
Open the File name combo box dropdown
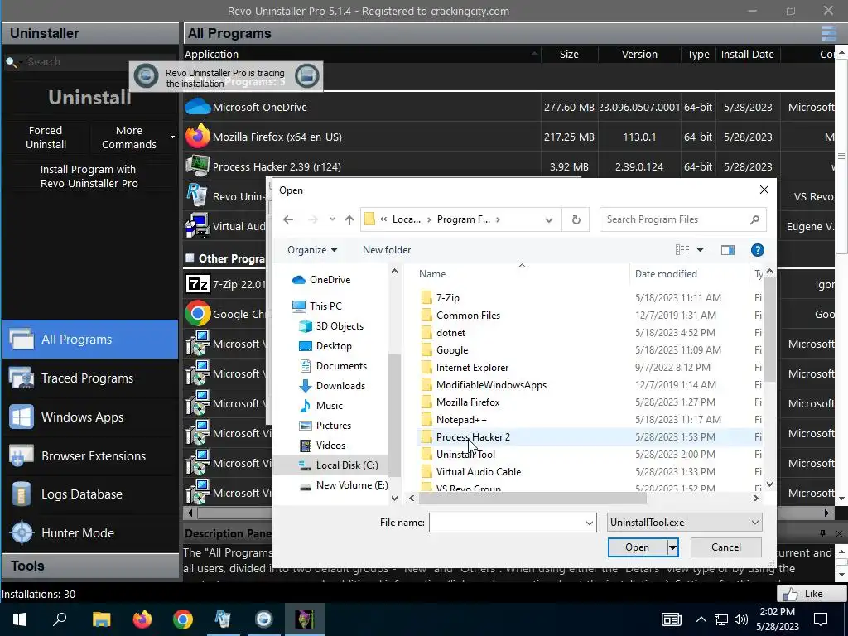[x=589, y=523]
